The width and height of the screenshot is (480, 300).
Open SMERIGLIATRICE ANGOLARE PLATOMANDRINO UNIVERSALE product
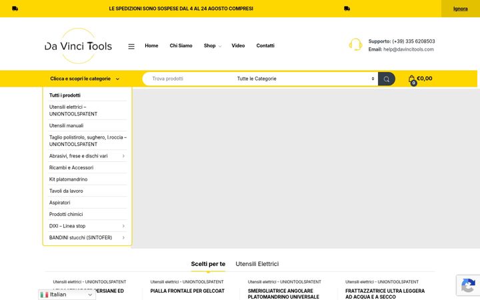283,294
